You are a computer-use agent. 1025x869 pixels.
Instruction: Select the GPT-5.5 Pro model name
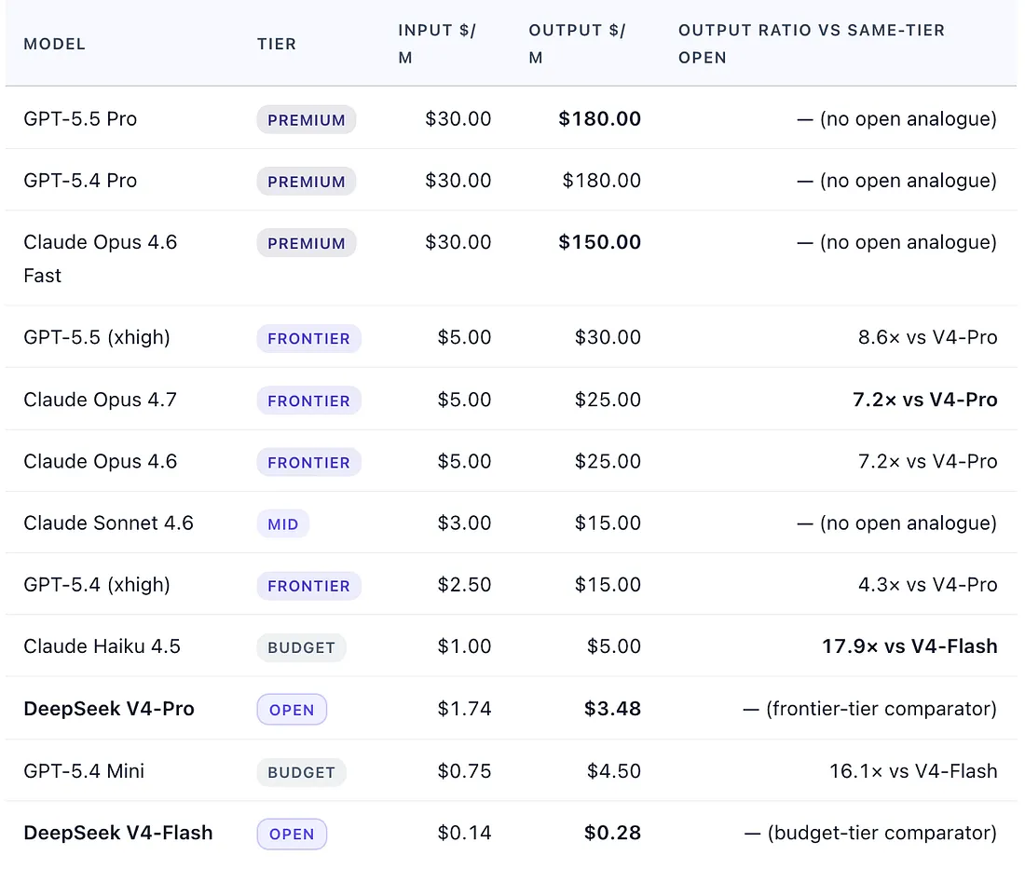(80, 119)
